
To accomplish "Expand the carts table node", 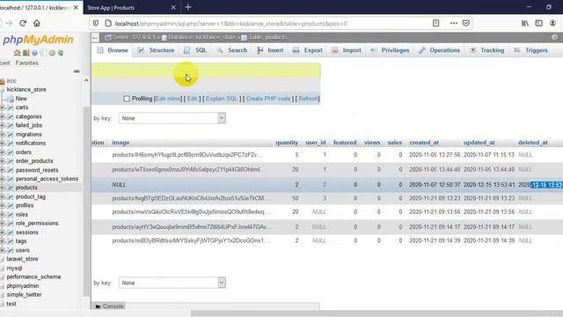I will [3, 107].
